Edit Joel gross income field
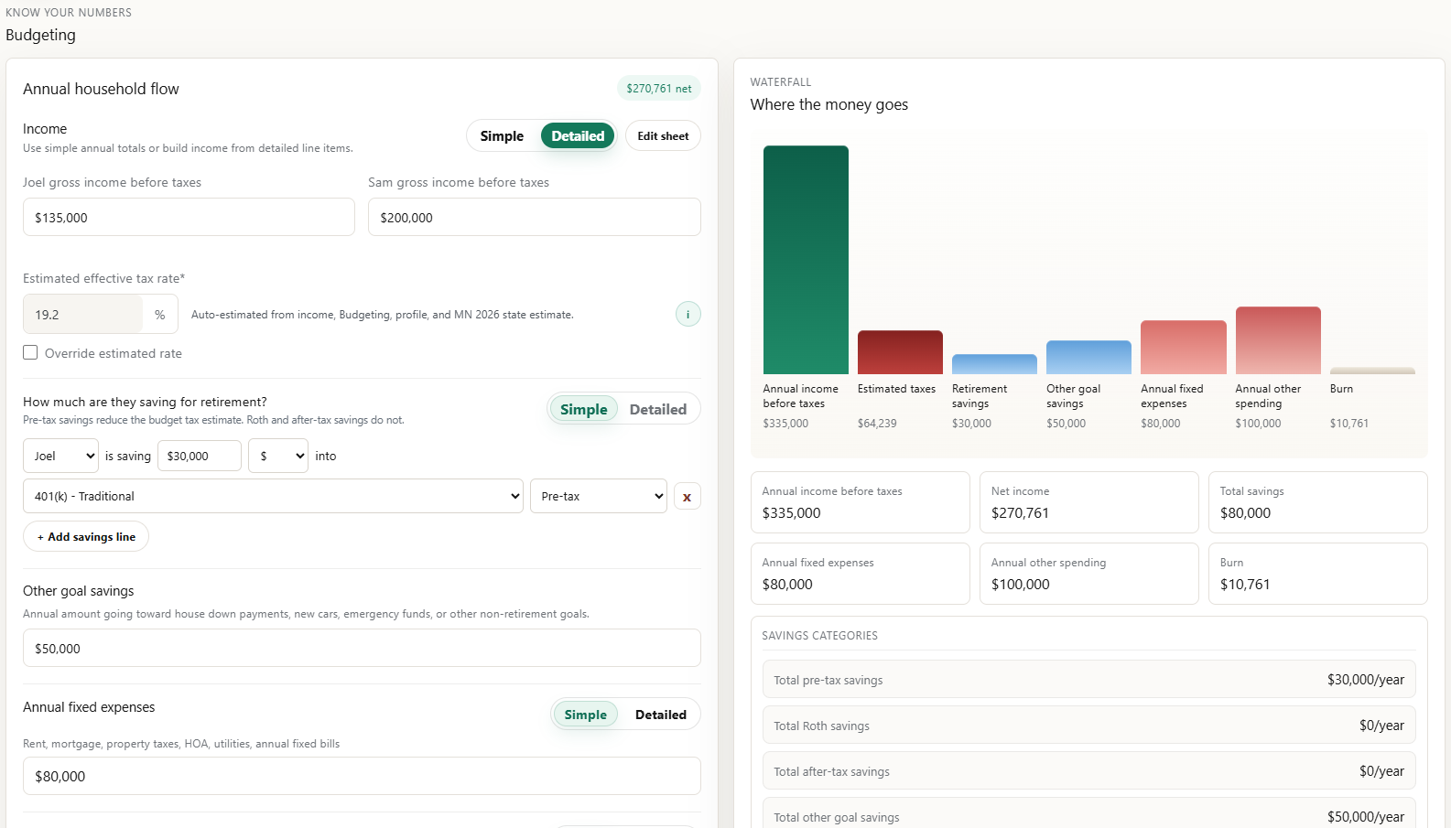The height and width of the screenshot is (828, 1451). click(189, 217)
